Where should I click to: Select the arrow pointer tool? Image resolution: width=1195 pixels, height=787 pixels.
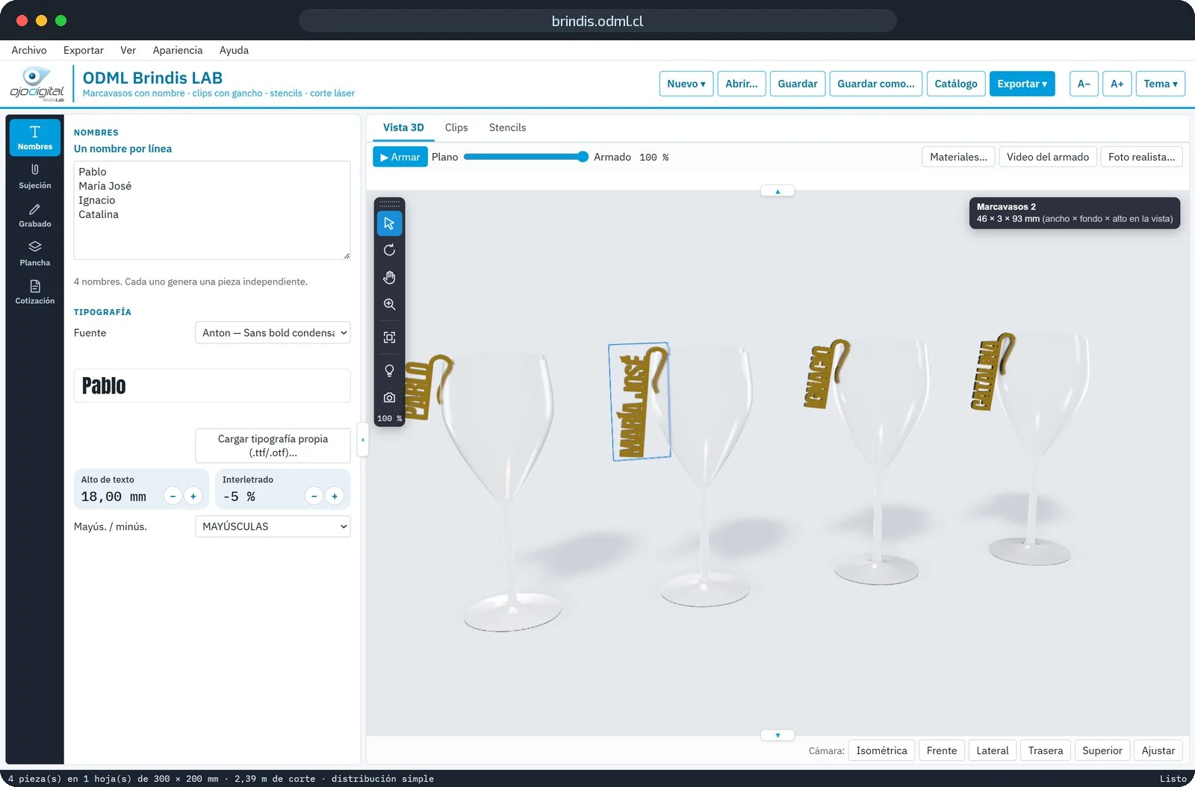(x=389, y=223)
